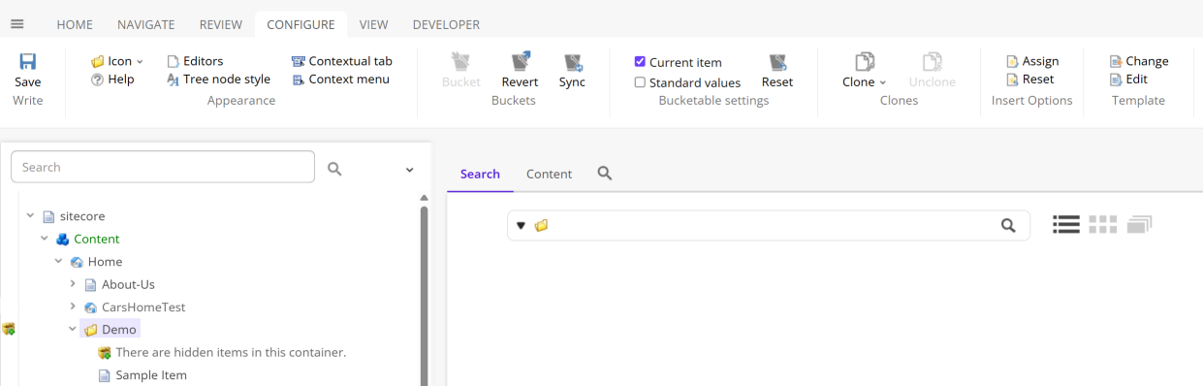Switch to the Search editor tab
This screenshot has height=386, width=1203.
[x=480, y=174]
